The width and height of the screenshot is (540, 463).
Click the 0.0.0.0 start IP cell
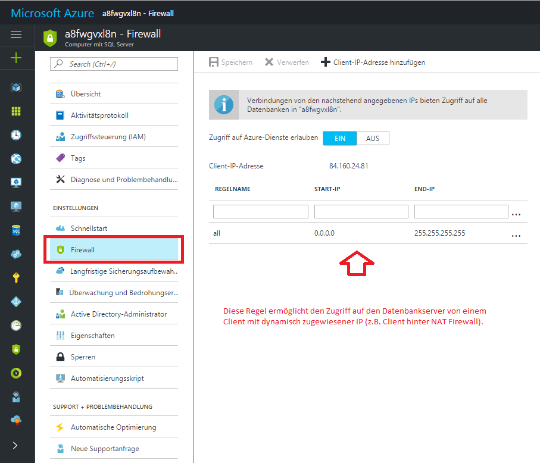(324, 233)
